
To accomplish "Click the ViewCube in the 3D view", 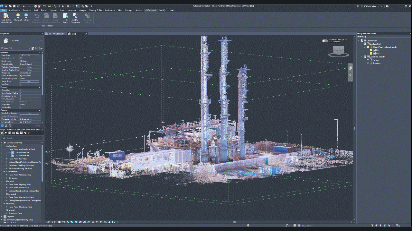I will (x=338, y=51).
